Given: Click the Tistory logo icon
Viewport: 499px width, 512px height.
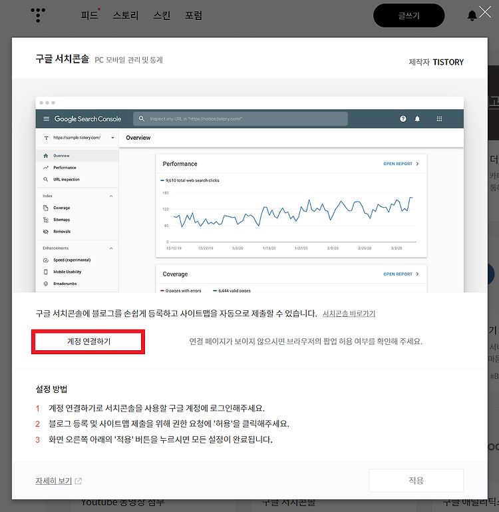Looking at the screenshot, I should pyautogui.click(x=38, y=15).
